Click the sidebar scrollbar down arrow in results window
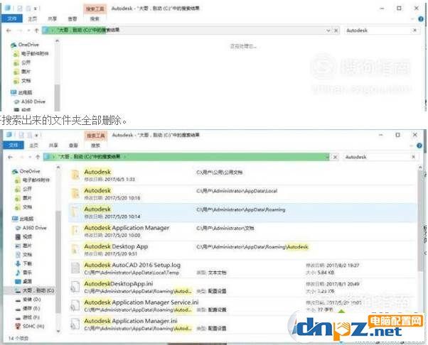Screen dimensions: 428x345 click(58, 331)
